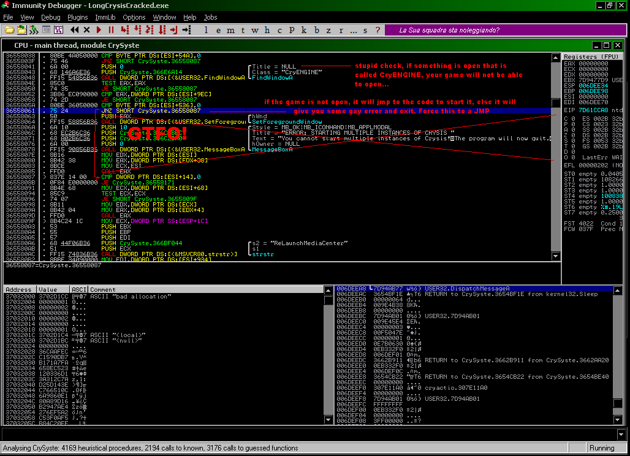Open the command bar history dropdown arrow
The width and height of the screenshot is (630, 456).
point(621,435)
